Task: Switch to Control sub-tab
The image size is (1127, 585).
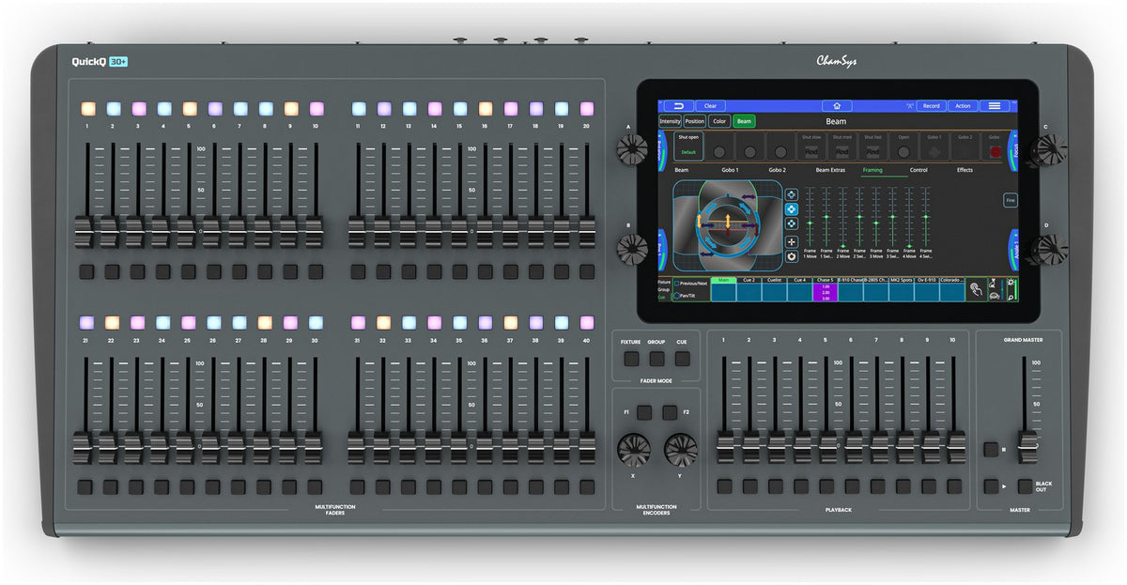Action: click(919, 170)
